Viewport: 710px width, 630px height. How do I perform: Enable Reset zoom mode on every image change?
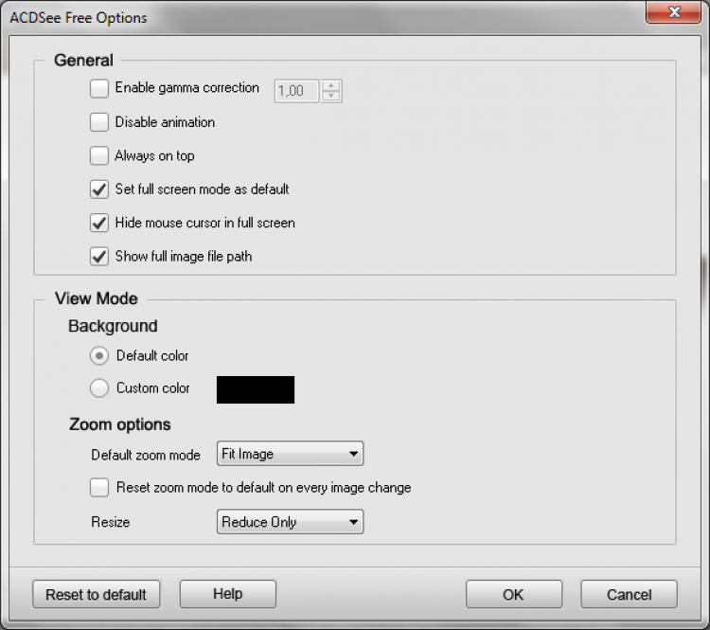pos(98,488)
